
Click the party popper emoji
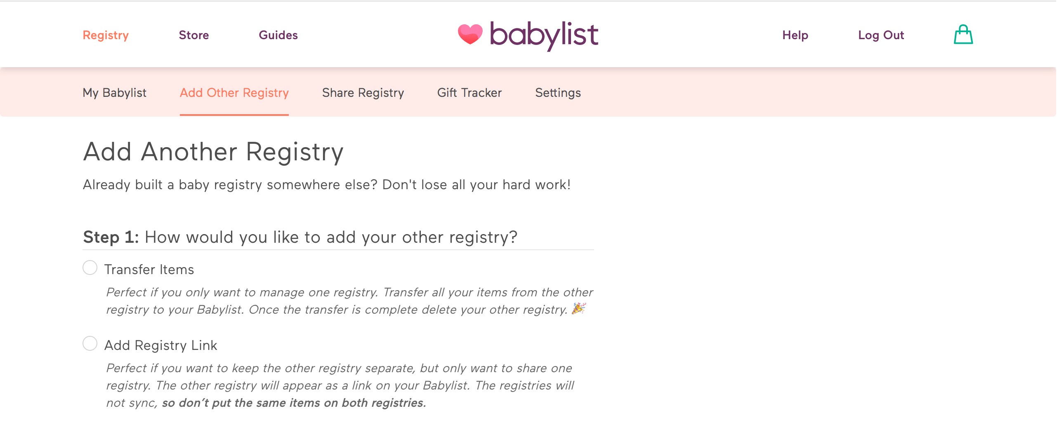[579, 310]
